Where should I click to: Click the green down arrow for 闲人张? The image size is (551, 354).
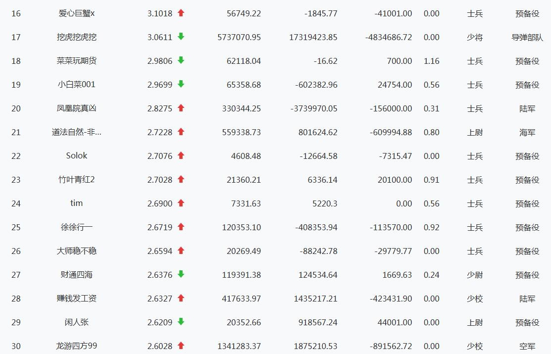(x=181, y=322)
